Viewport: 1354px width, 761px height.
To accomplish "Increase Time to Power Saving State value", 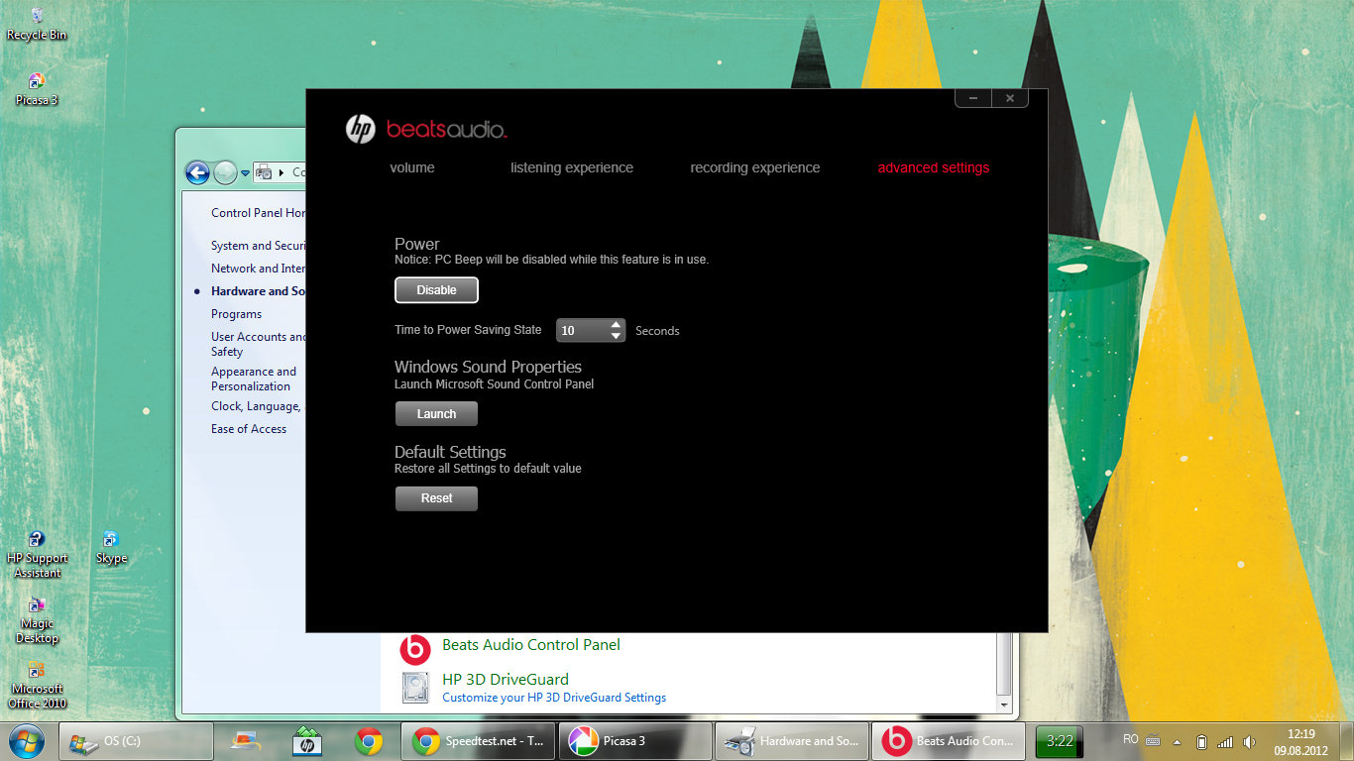I will click(x=617, y=324).
